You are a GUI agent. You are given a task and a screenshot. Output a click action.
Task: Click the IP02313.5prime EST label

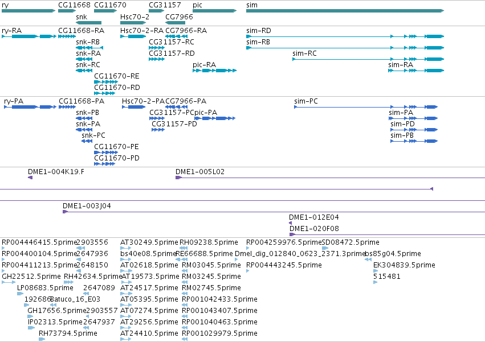tap(55, 322)
